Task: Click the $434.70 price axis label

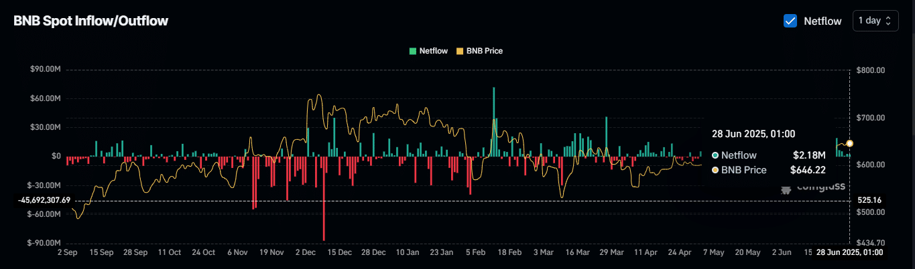Action: pos(871,243)
